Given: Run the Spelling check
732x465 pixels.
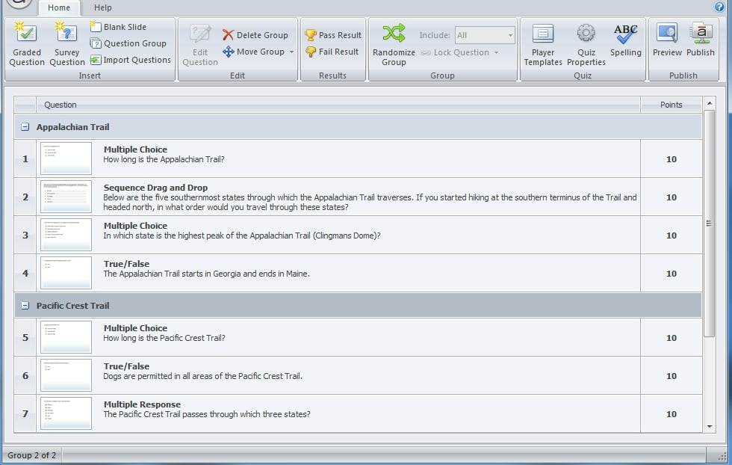Looking at the screenshot, I should [x=626, y=41].
